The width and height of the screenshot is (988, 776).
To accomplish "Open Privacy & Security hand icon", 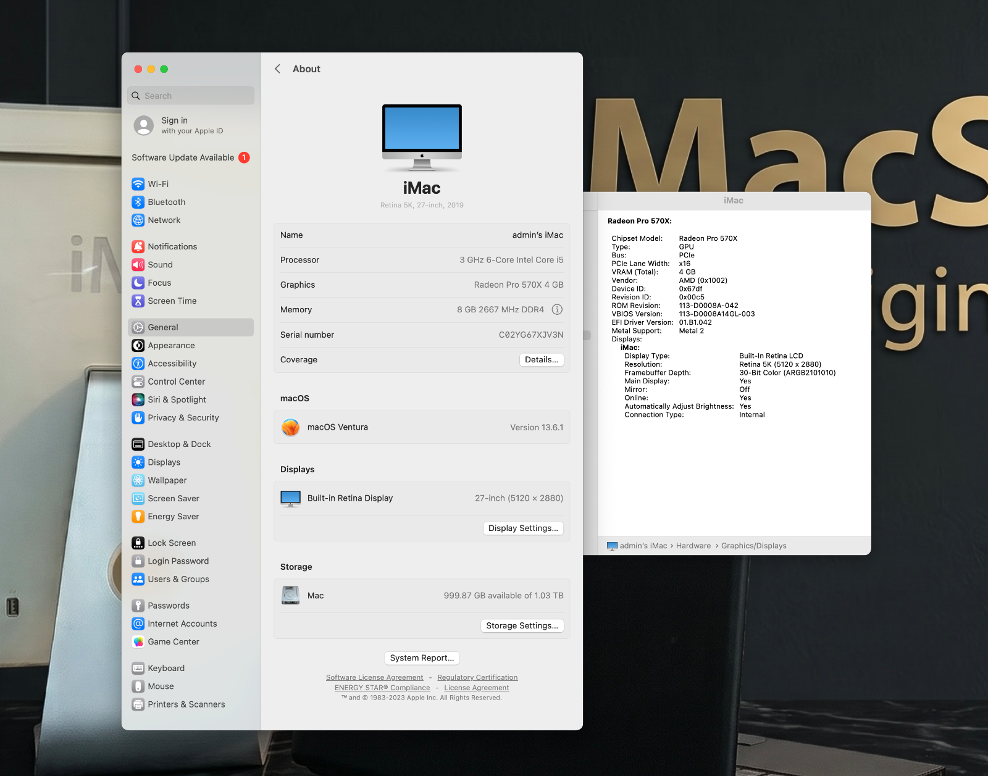I will [138, 418].
